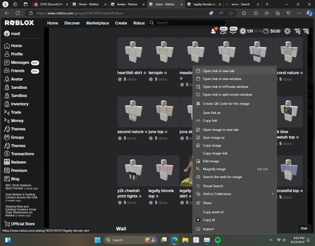Choose Copy Id in context menu

pos(234,220)
